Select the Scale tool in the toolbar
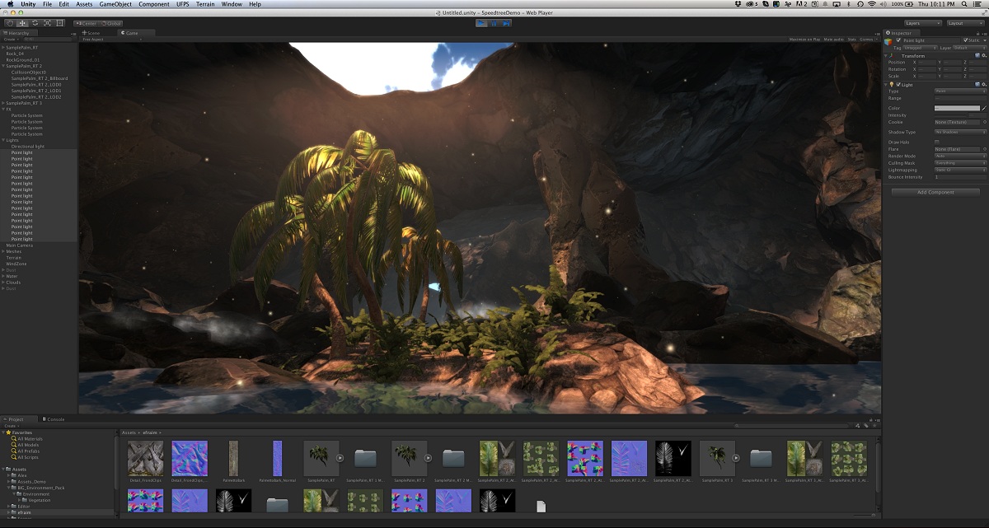This screenshot has width=989, height=528. click(x=48, y=22)
